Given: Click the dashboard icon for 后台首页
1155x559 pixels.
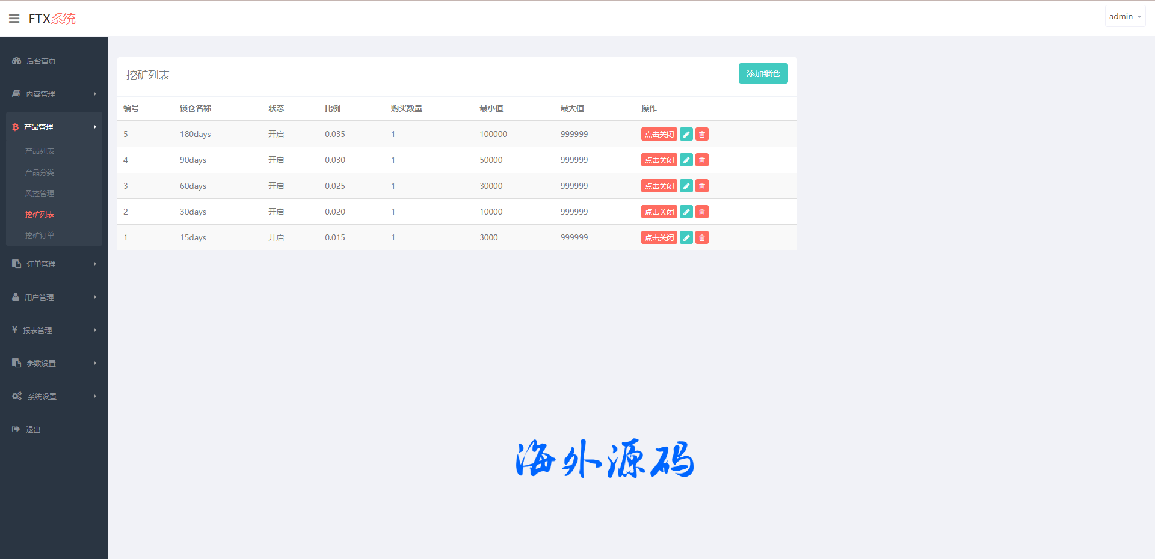Looking at the screenshot, I should coord(17,61).
